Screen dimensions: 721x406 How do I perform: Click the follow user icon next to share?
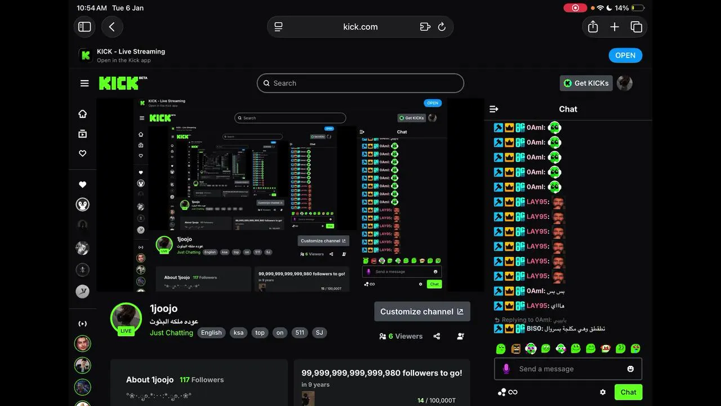[x=460, y=336]
